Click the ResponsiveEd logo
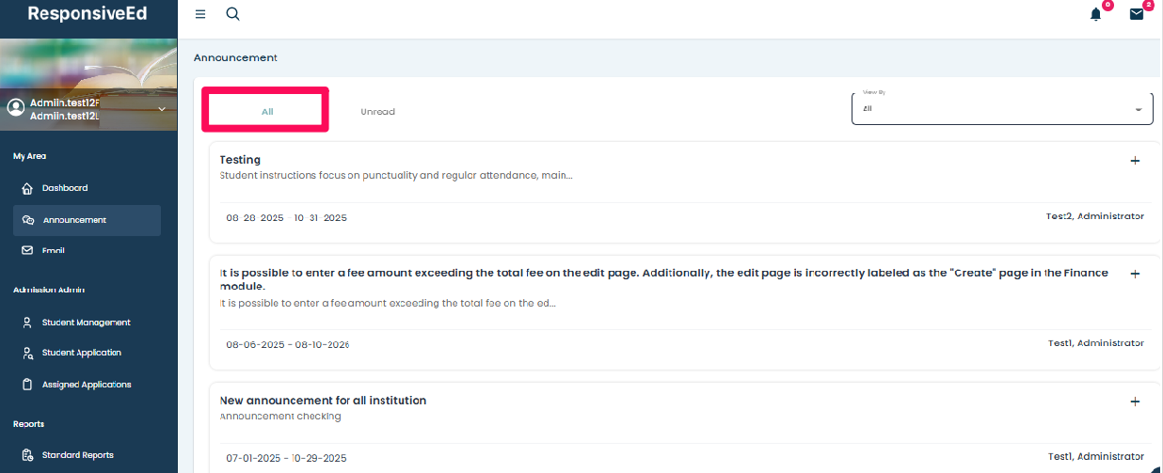The height and width of the screenshot is (473, 1163). coord(88,14)
